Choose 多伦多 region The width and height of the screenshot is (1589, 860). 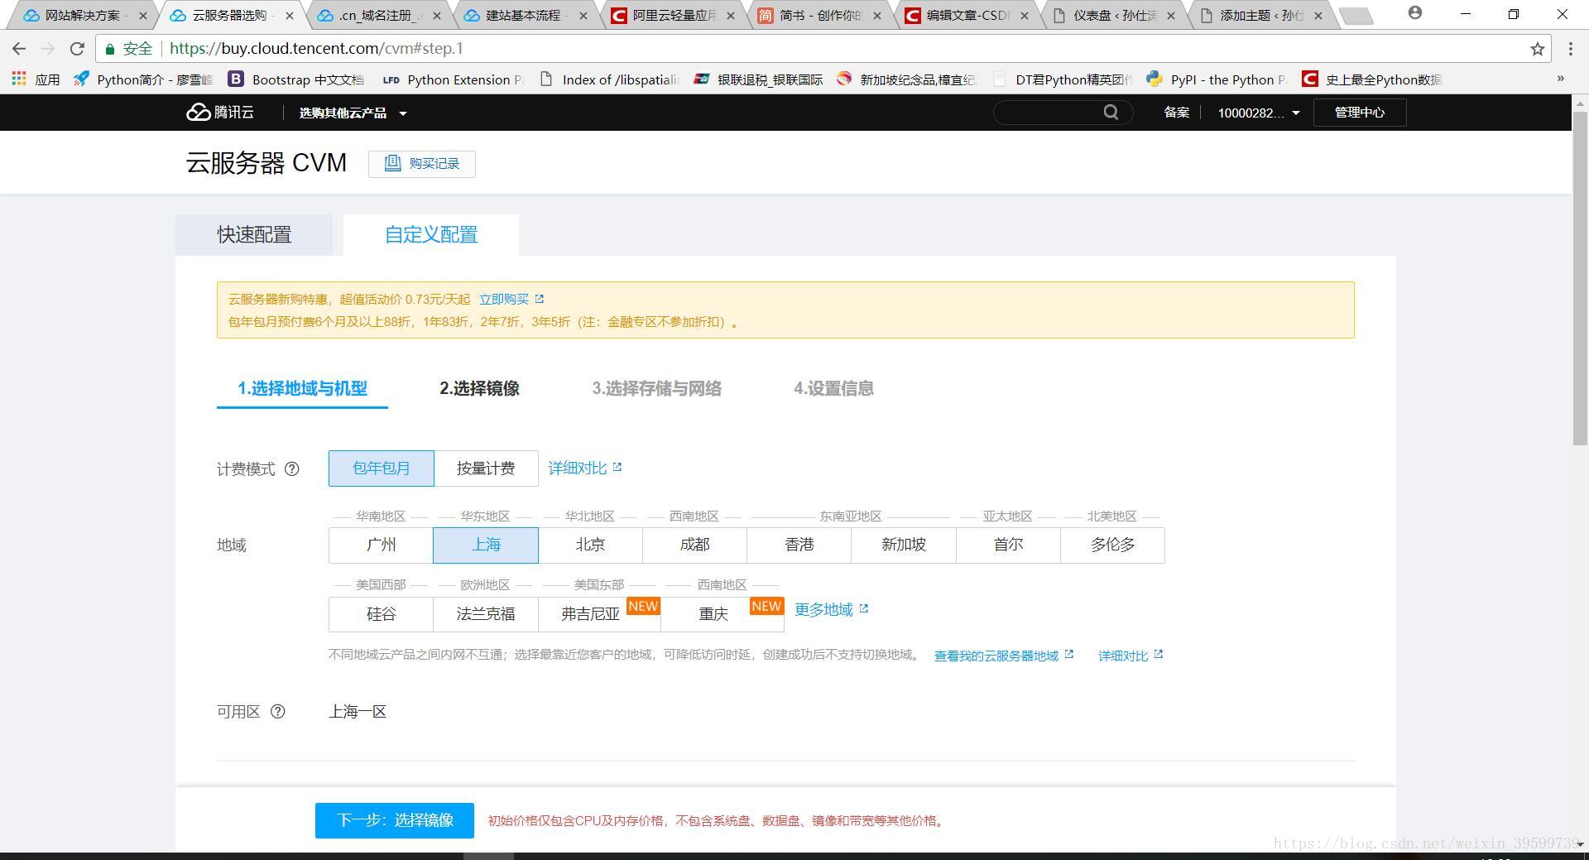1112,545
